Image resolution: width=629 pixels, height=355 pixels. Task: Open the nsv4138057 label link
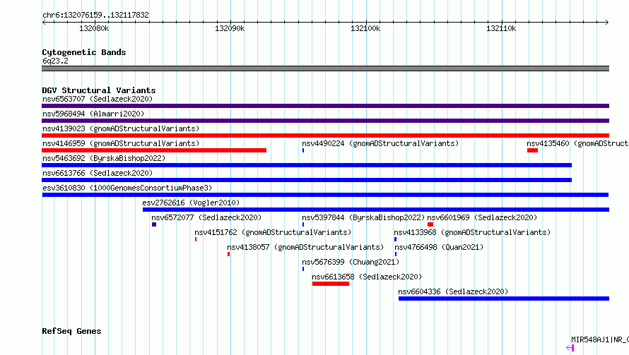click(x=305, y=247)
